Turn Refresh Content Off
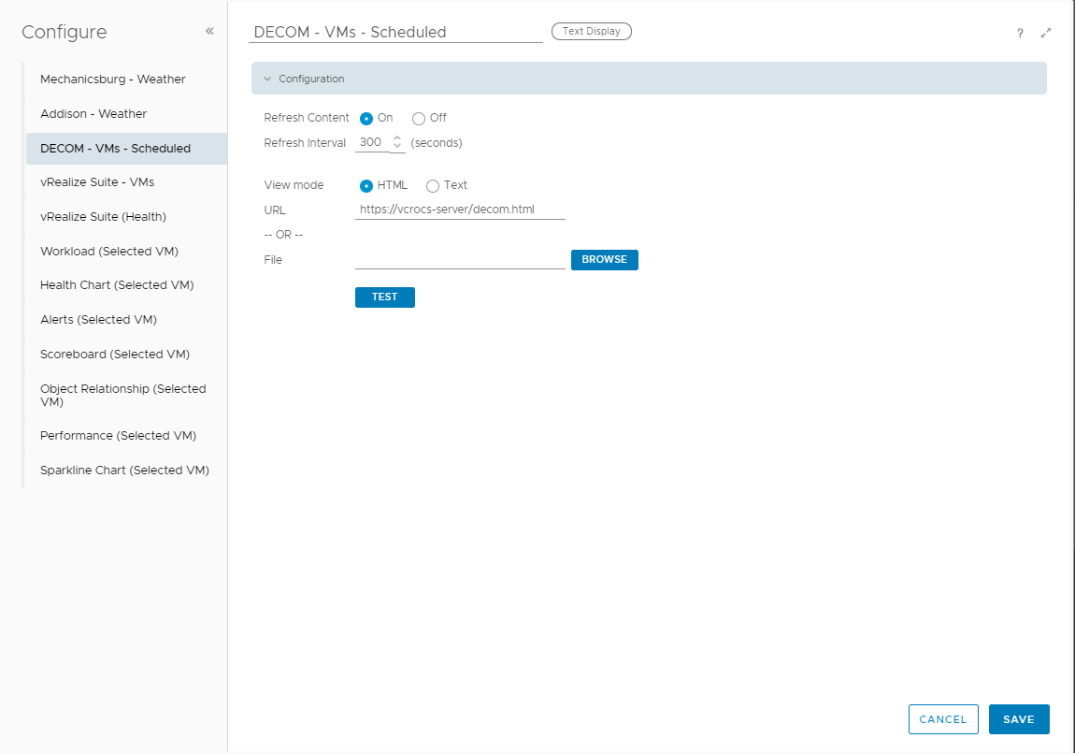The width and height of the screenshot is (1075, 753). 419,119
